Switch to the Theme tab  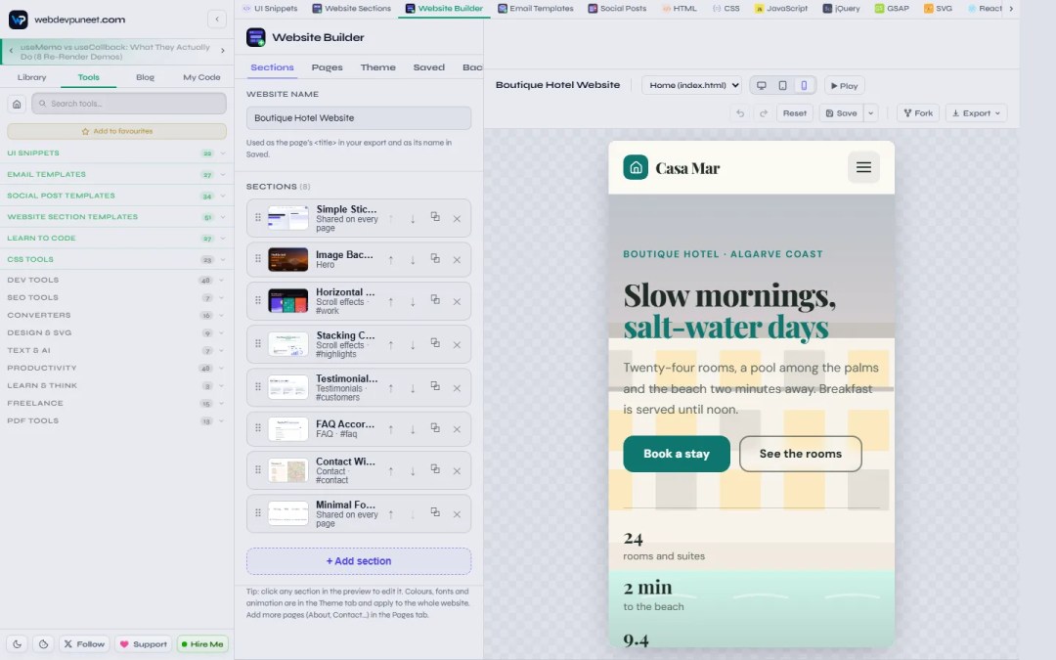click(x=377, y=67)
